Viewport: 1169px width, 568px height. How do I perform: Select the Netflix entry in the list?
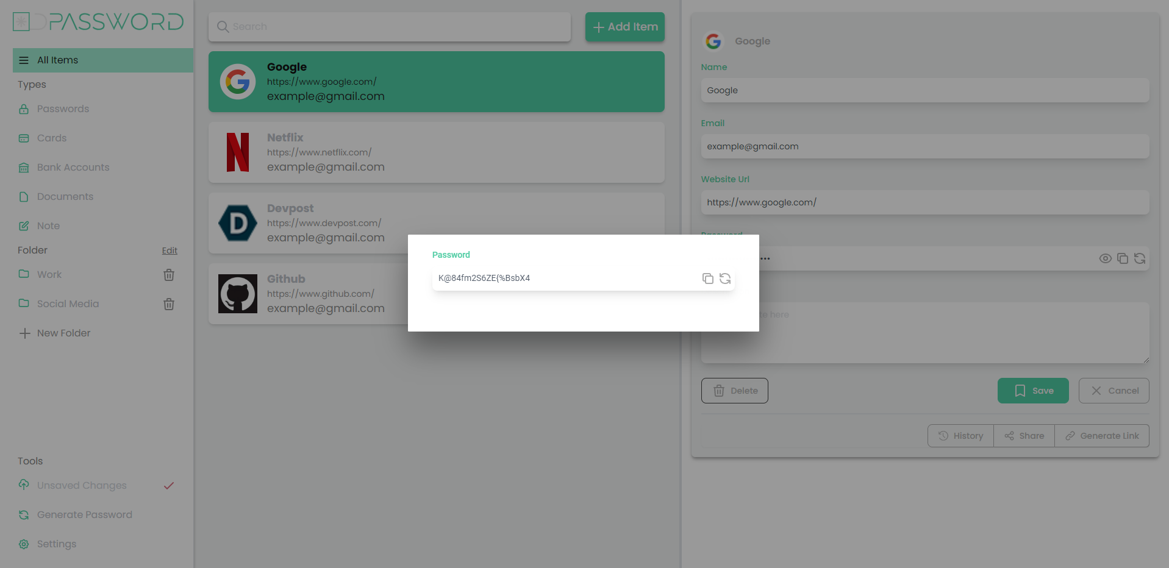pos(437,152)
